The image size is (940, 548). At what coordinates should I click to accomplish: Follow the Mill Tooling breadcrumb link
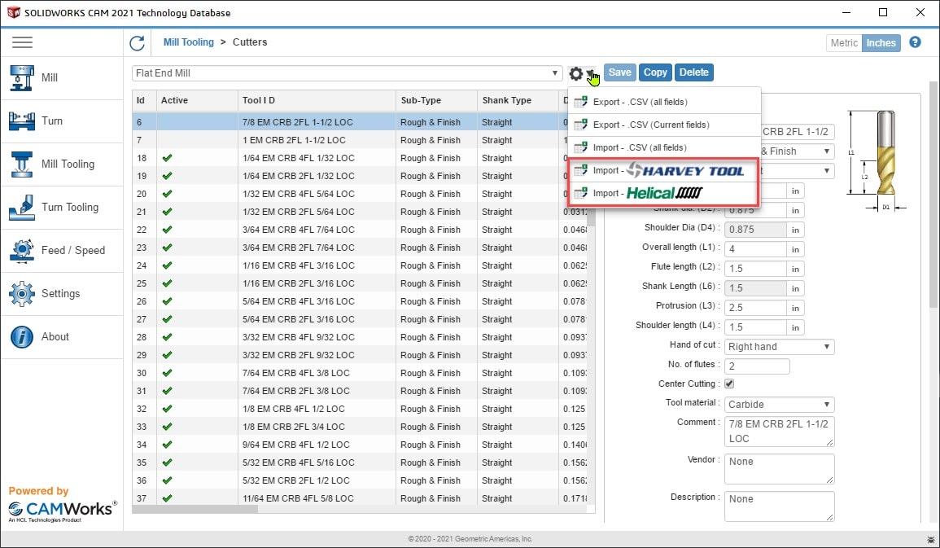coord(189,42)
